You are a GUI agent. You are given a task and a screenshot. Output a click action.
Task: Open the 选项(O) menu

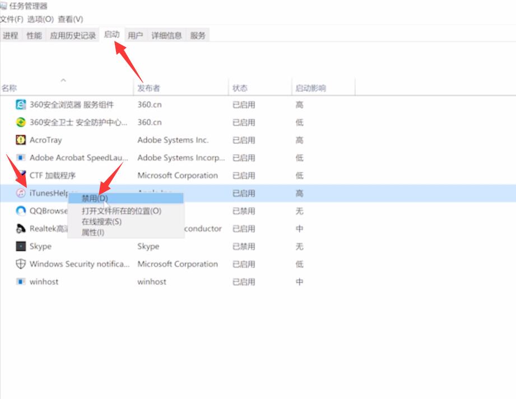point(40,20)
